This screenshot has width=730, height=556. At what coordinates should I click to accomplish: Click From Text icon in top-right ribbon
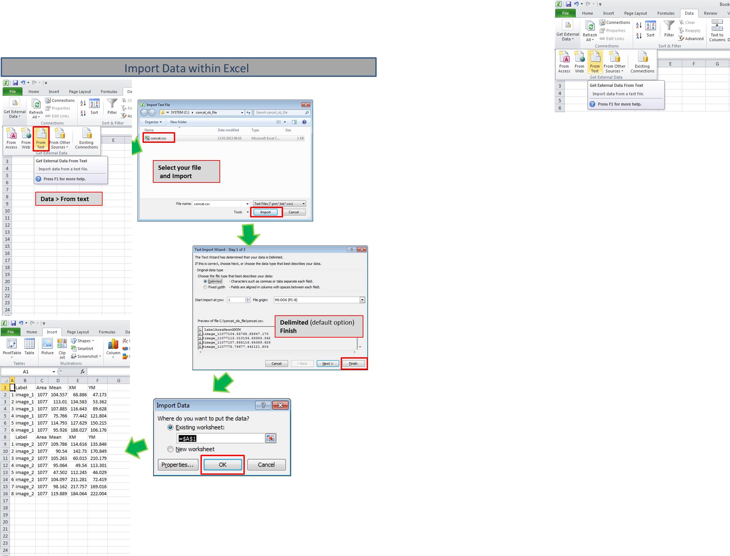595,58
